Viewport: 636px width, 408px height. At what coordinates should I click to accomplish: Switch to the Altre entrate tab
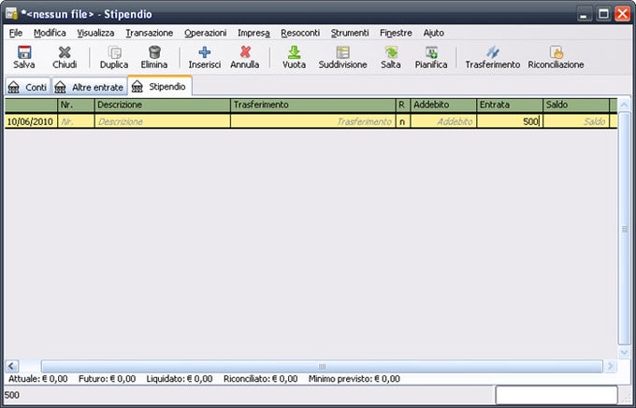(90, 87)
